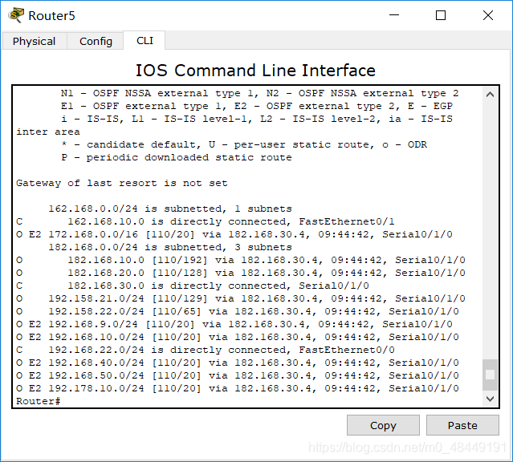This screenshot has width=513, height=462.
Task: Click 'P - periodic downloaded static route' line
Action: click(177, 157)
